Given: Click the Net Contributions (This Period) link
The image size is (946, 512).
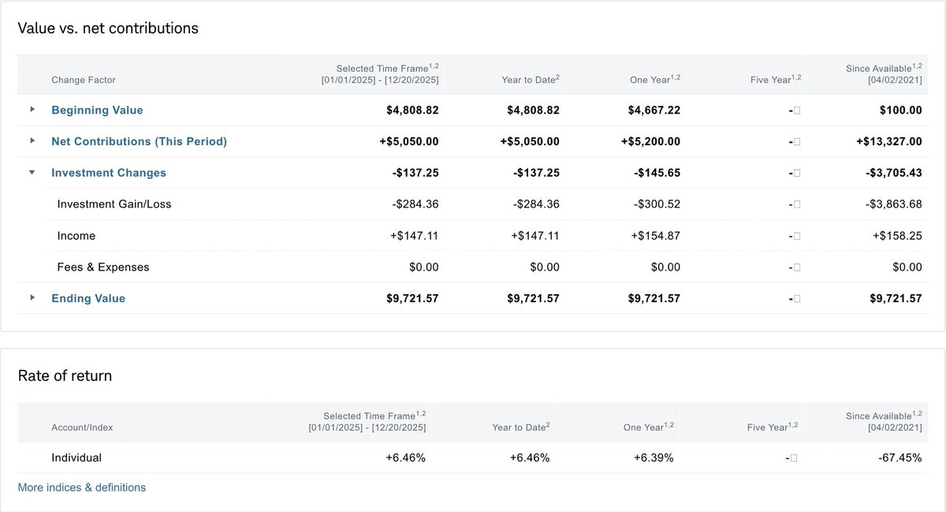Looking at the screenshot, I should pyautogui.click(x=139, y=141).
